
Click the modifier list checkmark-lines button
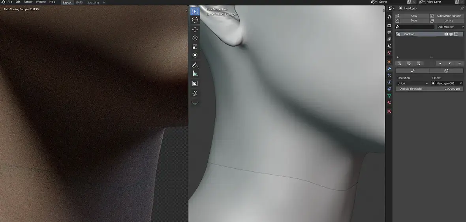pos(409,64)
